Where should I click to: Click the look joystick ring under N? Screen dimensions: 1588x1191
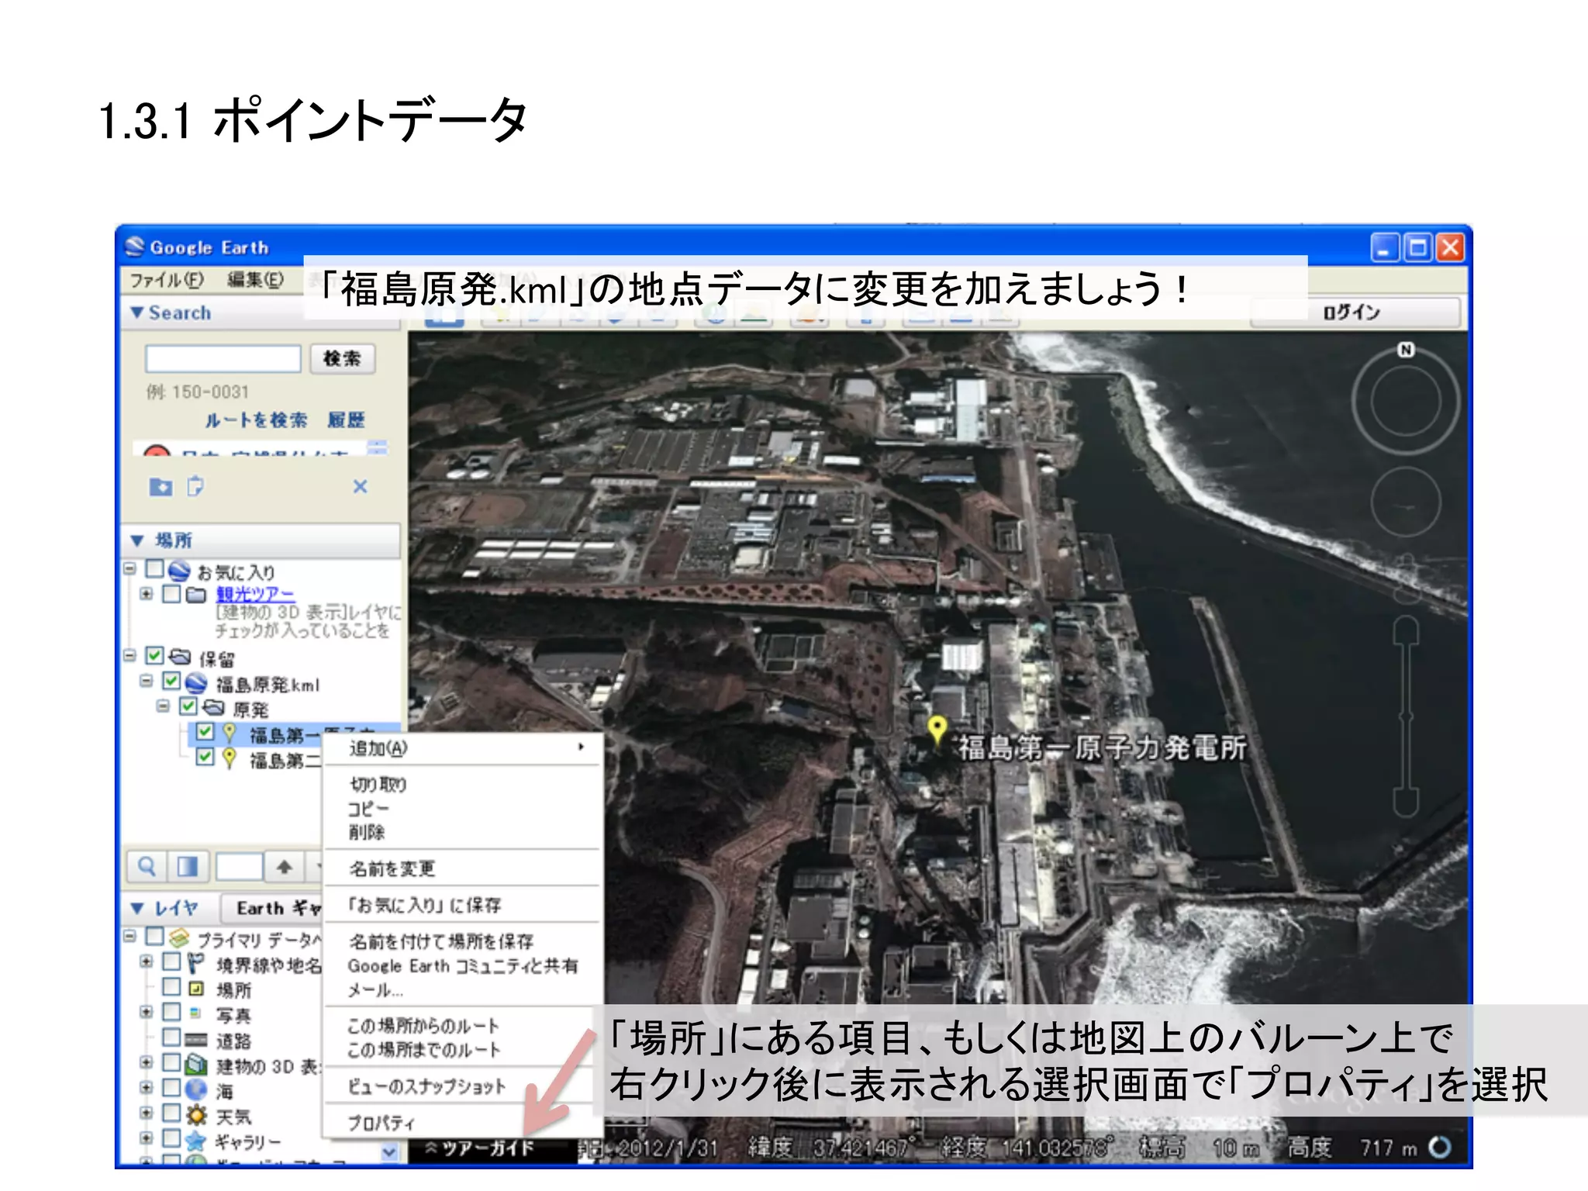1406,400
